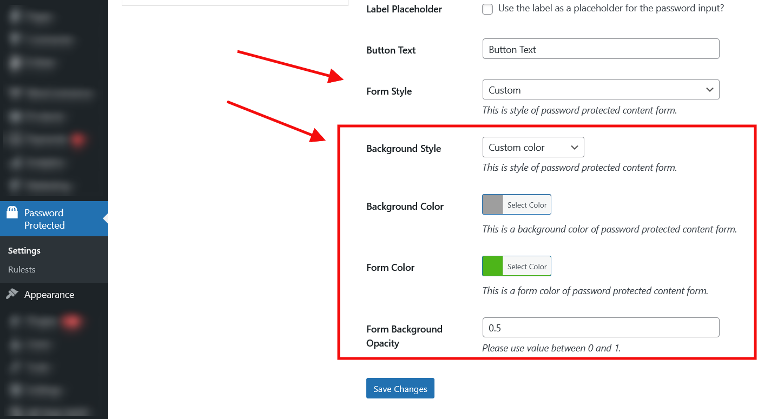Screen dimensions: 771x419
Task: Click the gray Background Color swatch
Action: point(492,205)
